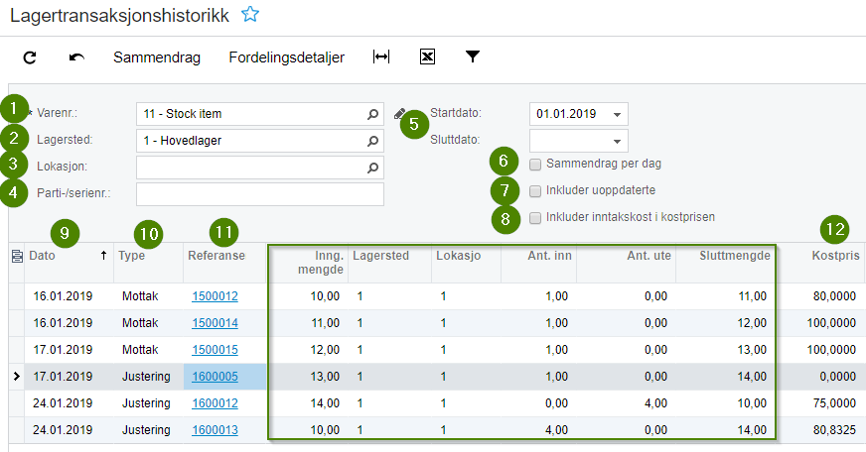Enable Sammendrag per dag checkbox
This screenshot has width=866, height=452.
pyautogui.click(x=534, y=165)
